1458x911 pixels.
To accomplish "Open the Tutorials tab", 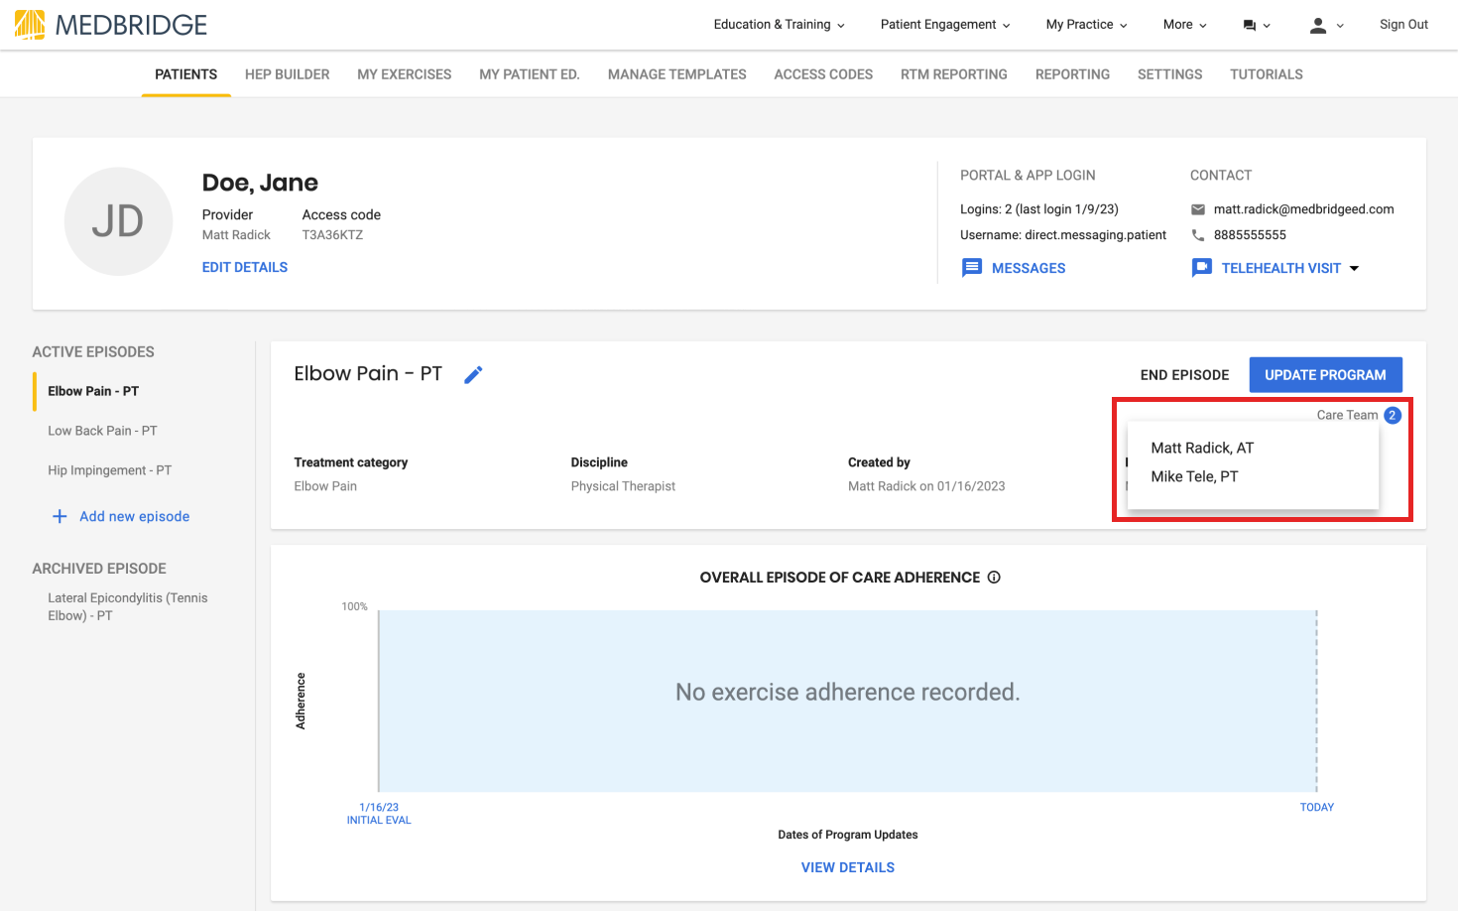I will click(1267, 74).
